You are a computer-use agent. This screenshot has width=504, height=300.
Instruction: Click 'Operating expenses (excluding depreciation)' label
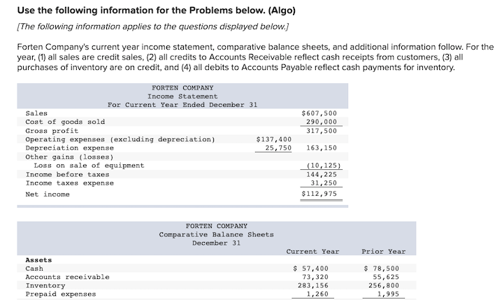point(120,140)
